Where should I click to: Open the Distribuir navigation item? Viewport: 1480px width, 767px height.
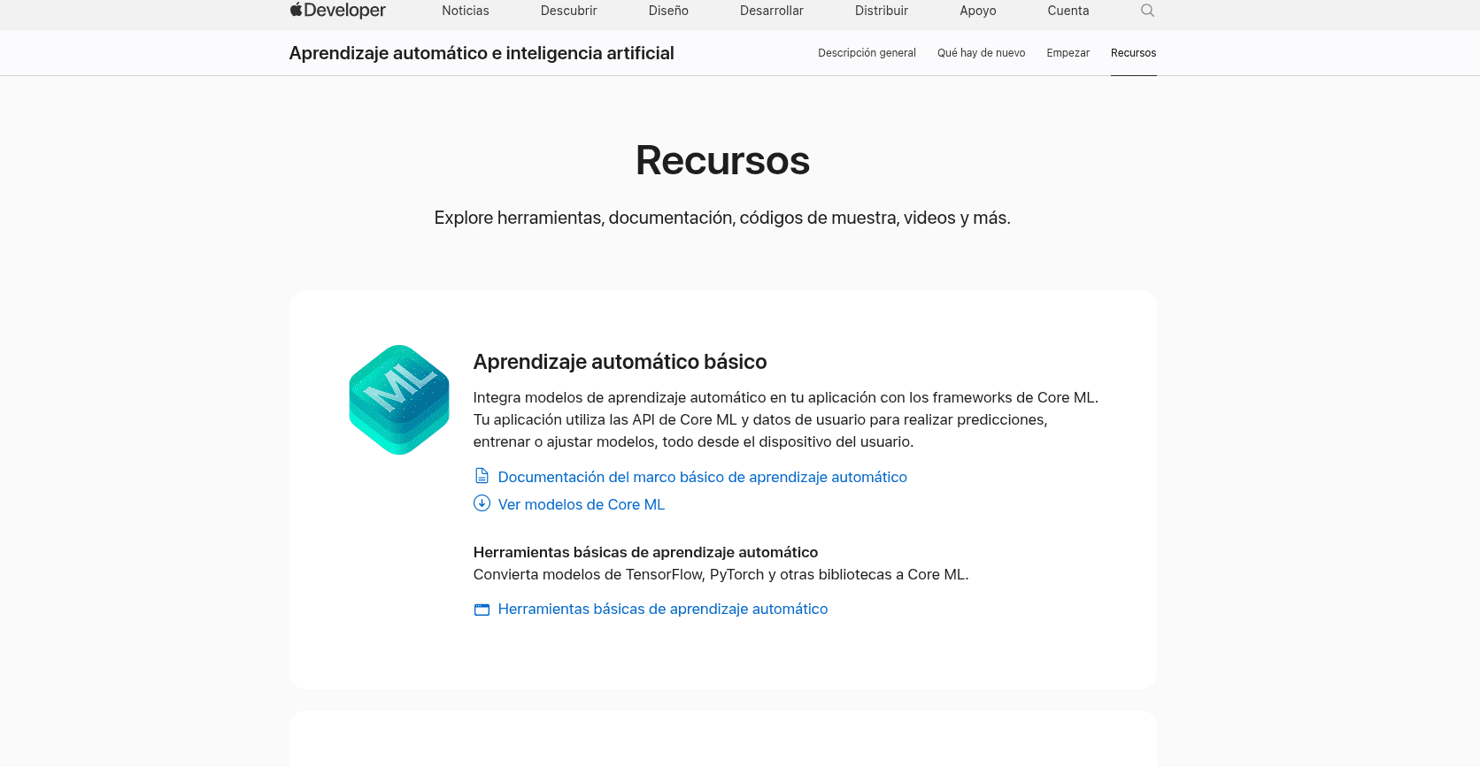click(881, 11)
